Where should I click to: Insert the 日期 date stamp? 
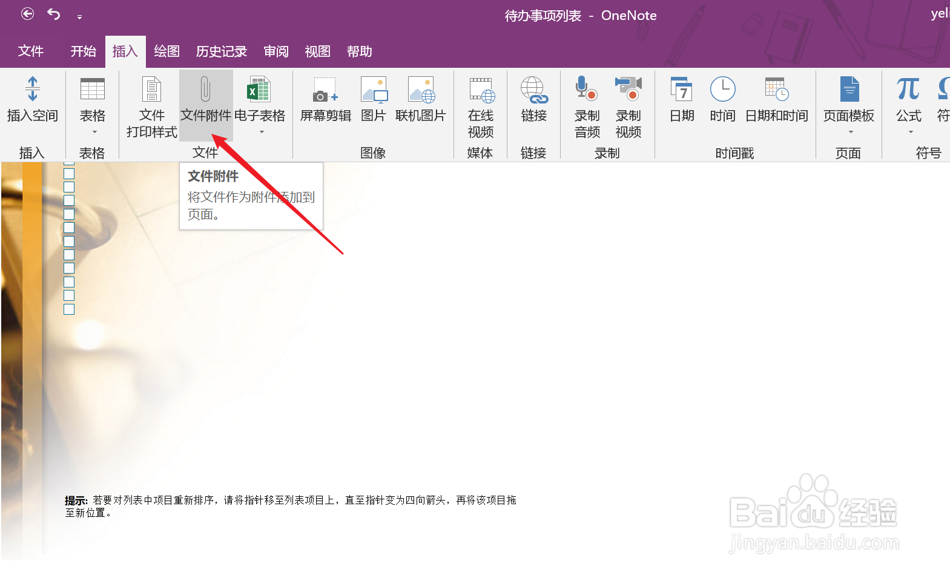coord(682,100)
